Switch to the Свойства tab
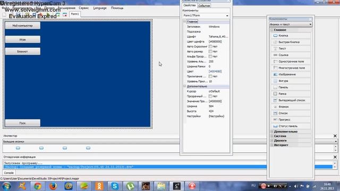 point(190,5)
